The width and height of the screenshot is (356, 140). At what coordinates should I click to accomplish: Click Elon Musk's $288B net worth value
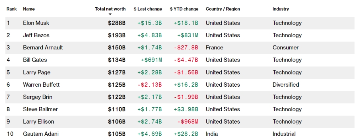click(x=117, y=23)
